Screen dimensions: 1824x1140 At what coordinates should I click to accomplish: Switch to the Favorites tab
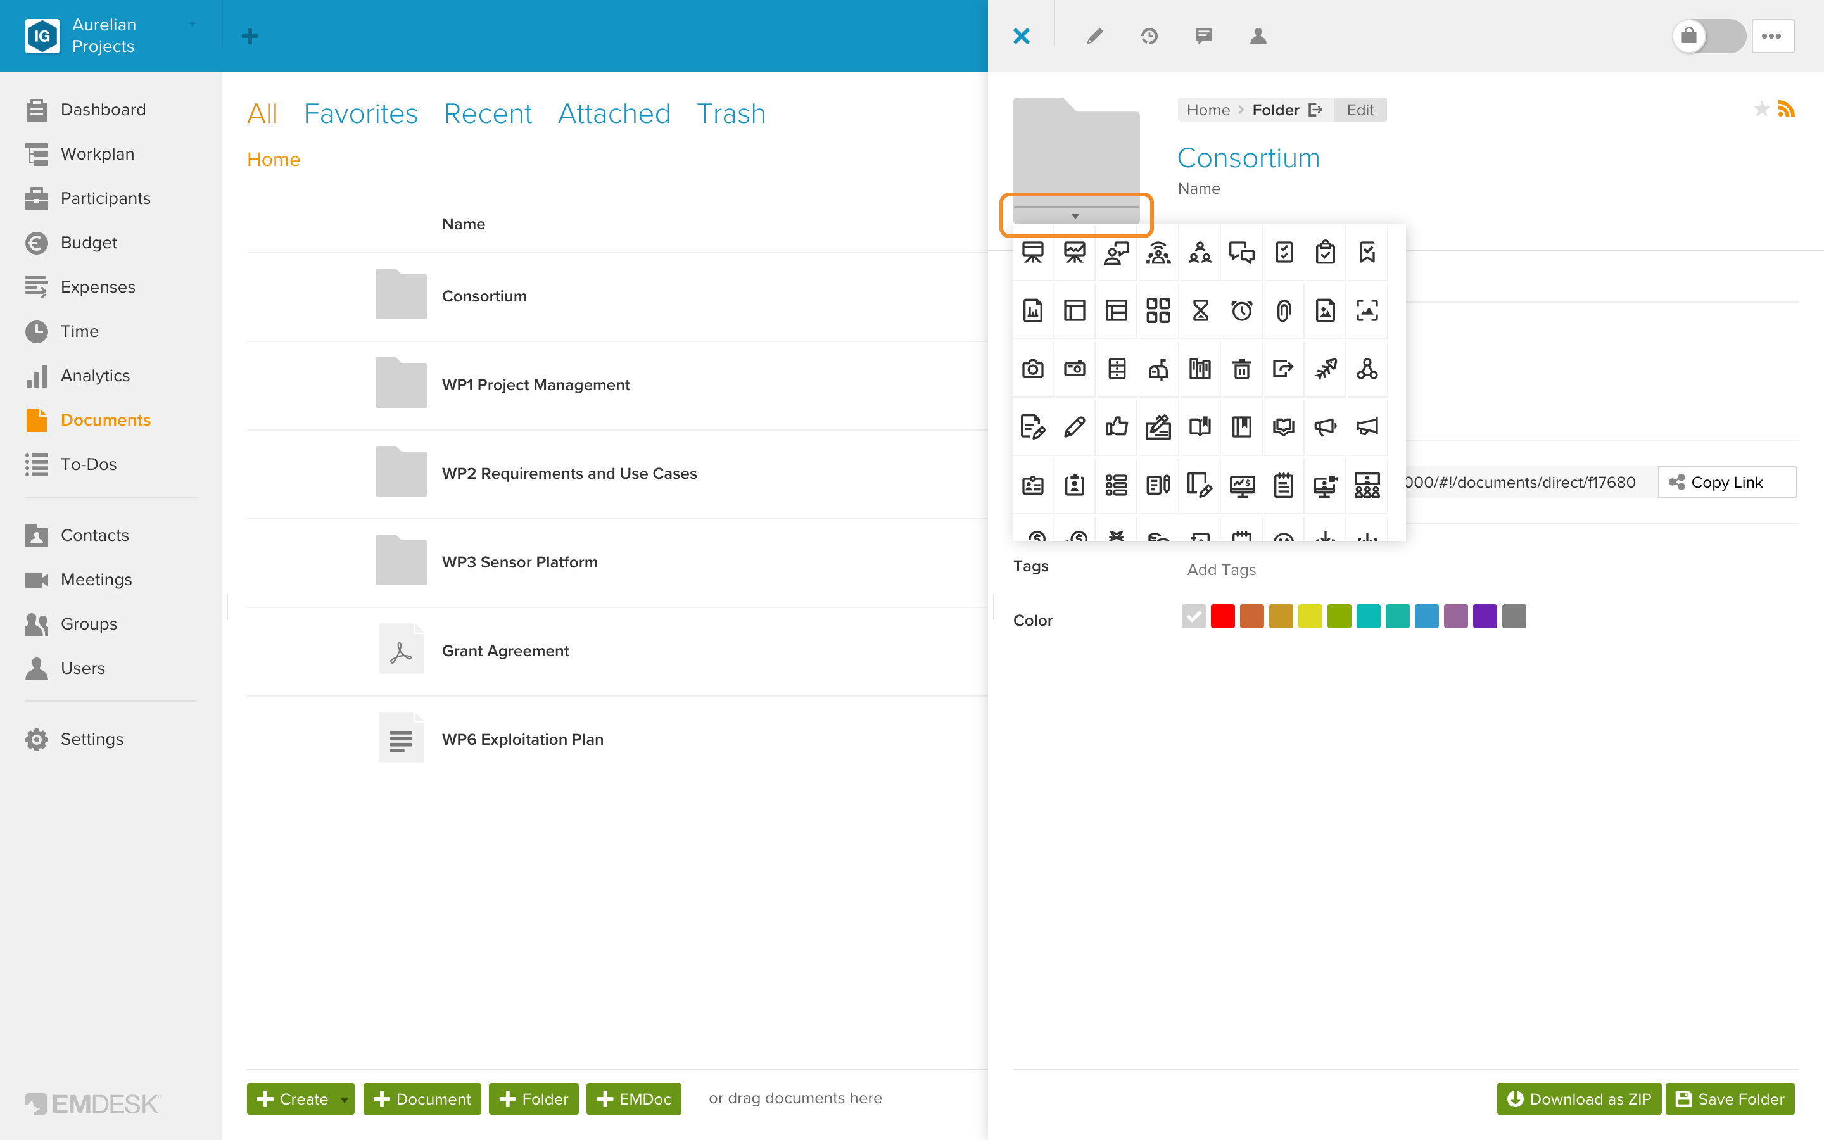point(360,113)
